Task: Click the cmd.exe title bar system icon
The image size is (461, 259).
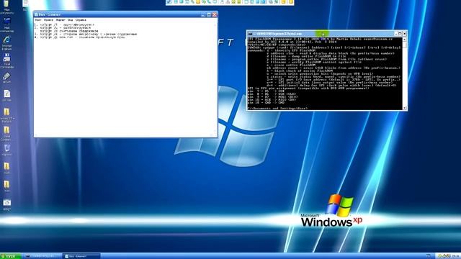Action: 250,34
